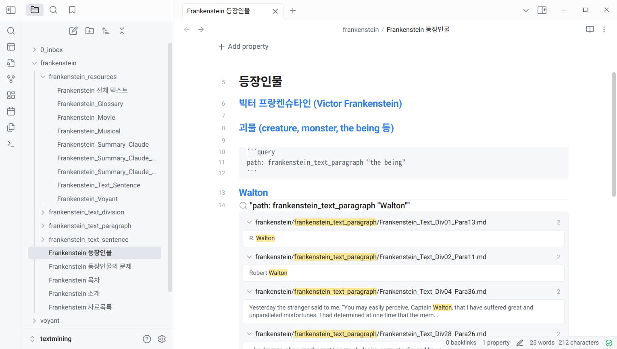
Task: Click the new folder icon
Action: pyautogui.click(x=90, y=31)
